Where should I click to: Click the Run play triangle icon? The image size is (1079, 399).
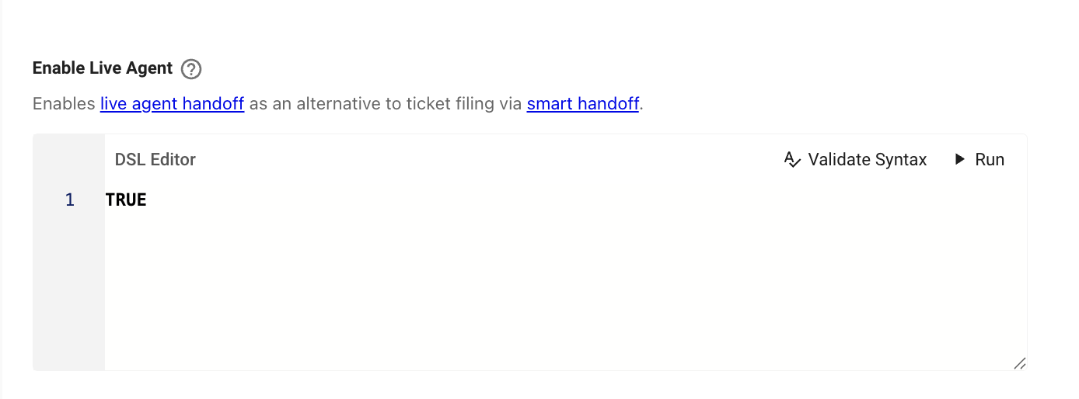click(960, 159)
